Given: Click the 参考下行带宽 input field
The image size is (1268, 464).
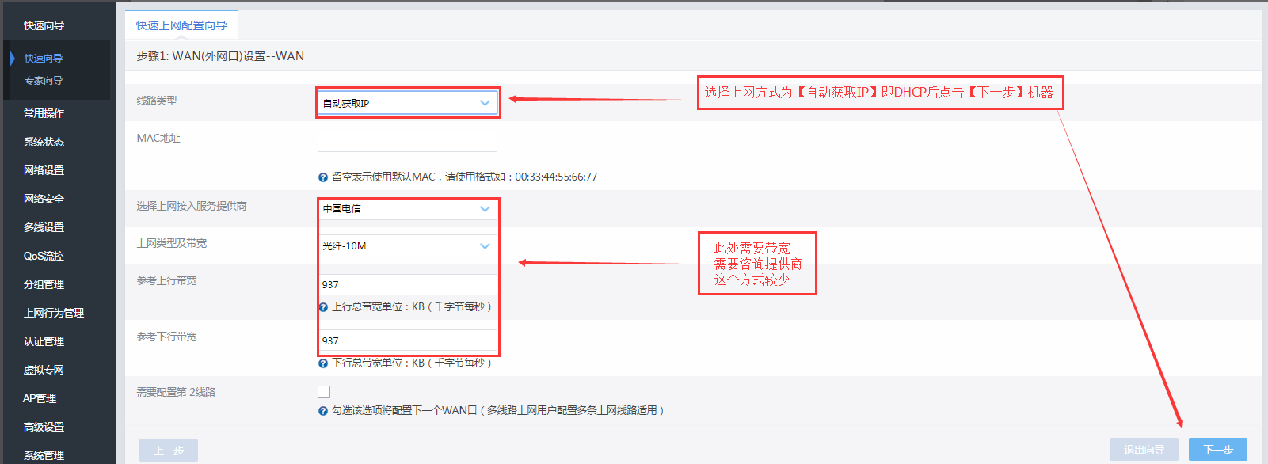Looking at the screenshot, I should pos(407,340).
